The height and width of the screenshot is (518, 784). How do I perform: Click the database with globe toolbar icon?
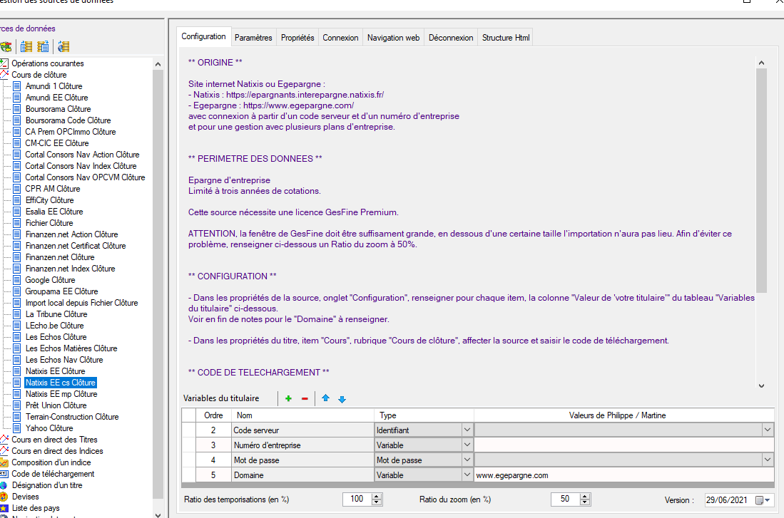tap(64, 47)
